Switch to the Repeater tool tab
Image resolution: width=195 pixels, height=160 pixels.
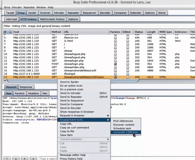click(73, 13)
